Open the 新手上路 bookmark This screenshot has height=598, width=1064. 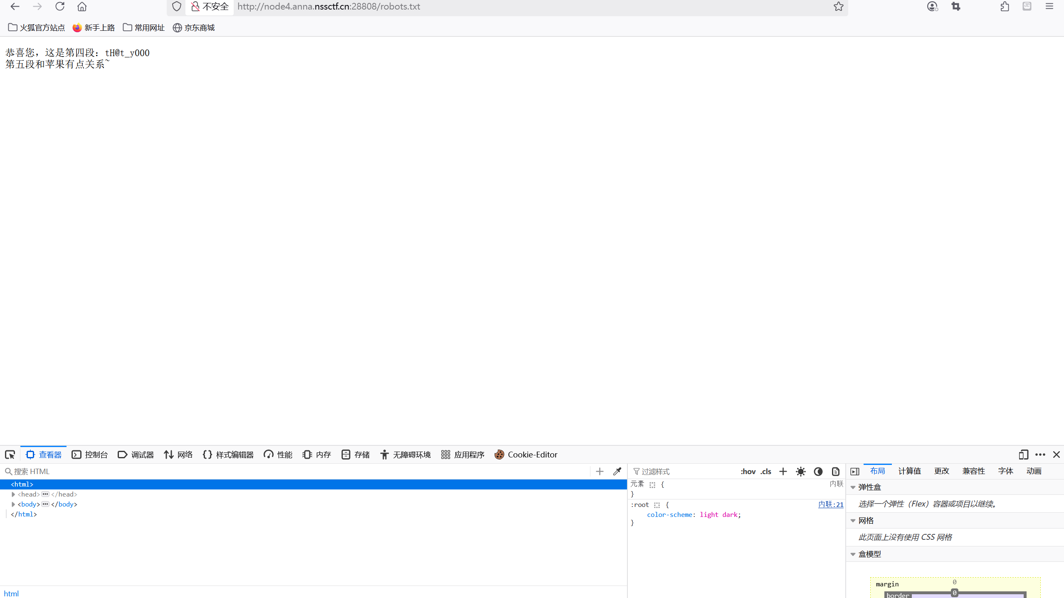pos(94,27)
